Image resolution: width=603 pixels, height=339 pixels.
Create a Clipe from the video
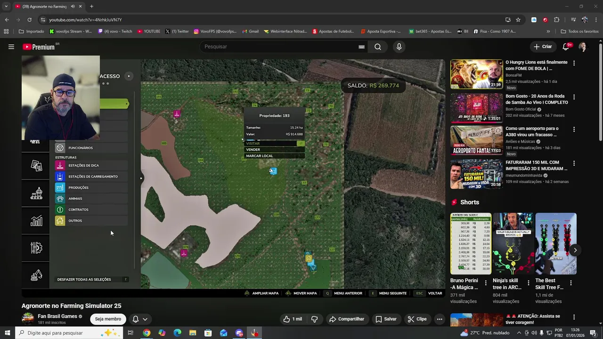pos(417,319)
